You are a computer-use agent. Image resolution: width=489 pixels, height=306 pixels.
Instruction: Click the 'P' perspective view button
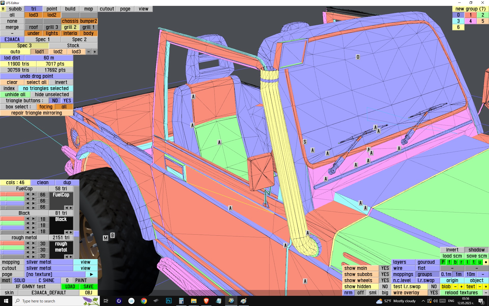(x=443, y=262)
